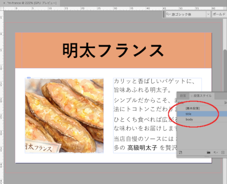Select the baguette watercolor image frame

click(x=64, y=116)
